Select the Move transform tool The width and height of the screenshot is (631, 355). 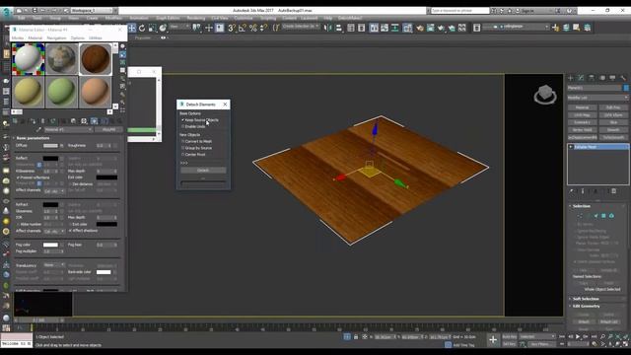[132, 28]
